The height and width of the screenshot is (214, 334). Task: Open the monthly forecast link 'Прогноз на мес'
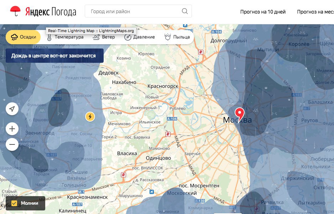click(315, 12)
